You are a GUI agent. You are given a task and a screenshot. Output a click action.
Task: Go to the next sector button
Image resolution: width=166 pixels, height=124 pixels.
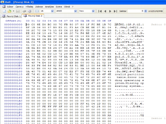pyautogui.click(x=110, y=11)
